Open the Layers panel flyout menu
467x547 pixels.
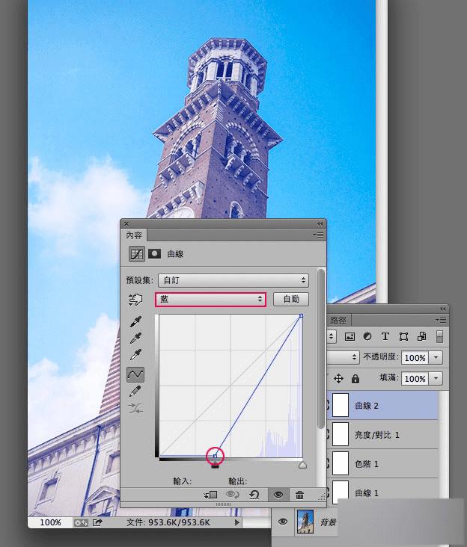point(441,320)
